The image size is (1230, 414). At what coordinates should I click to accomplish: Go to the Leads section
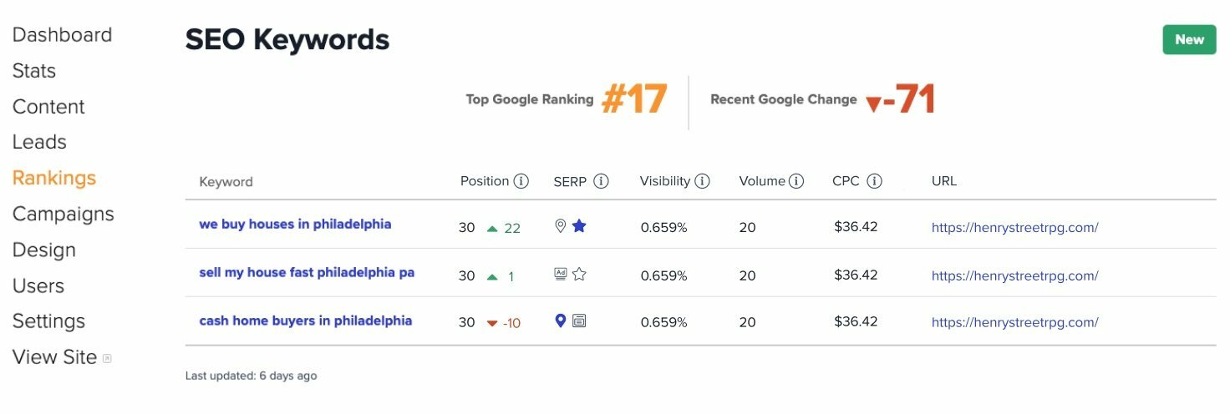point(39,142)
